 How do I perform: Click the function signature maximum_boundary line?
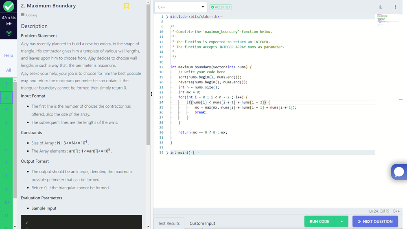point(211,67)
